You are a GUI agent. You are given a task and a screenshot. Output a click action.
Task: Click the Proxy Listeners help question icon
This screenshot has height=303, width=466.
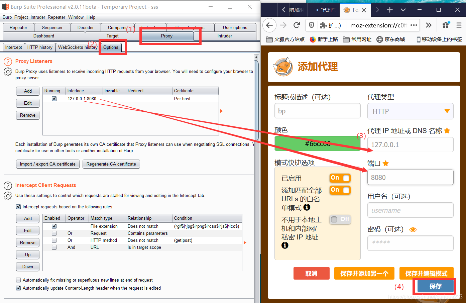[8, 62]
